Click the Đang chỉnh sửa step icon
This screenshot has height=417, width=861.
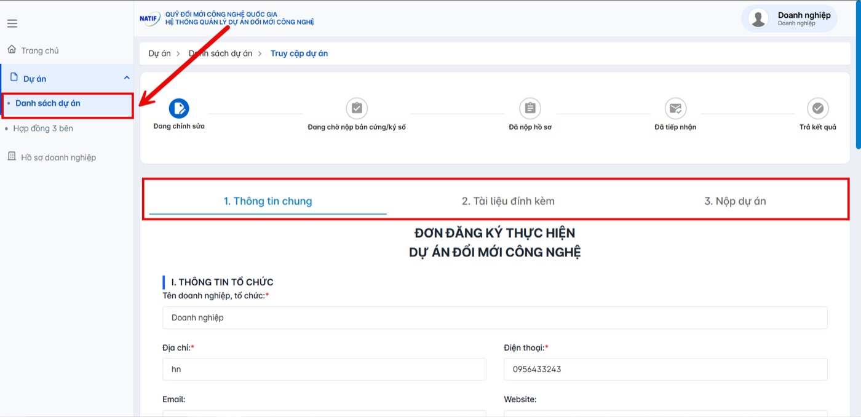click(179, 109)
